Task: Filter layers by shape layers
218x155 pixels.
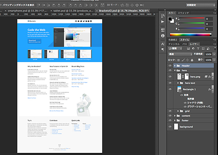Action: (x=203, y=49)
